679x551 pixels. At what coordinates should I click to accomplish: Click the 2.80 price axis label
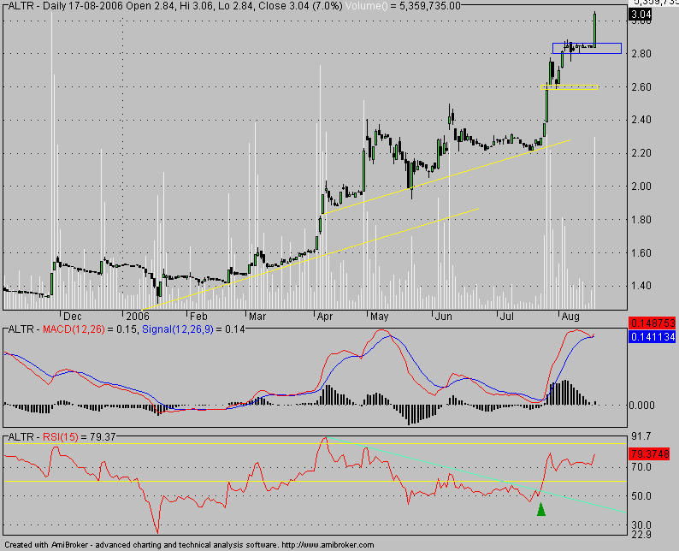641,54
